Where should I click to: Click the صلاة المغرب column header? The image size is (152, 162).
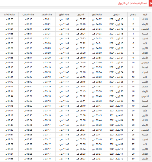pyautogui.click(x=28, y=15)
